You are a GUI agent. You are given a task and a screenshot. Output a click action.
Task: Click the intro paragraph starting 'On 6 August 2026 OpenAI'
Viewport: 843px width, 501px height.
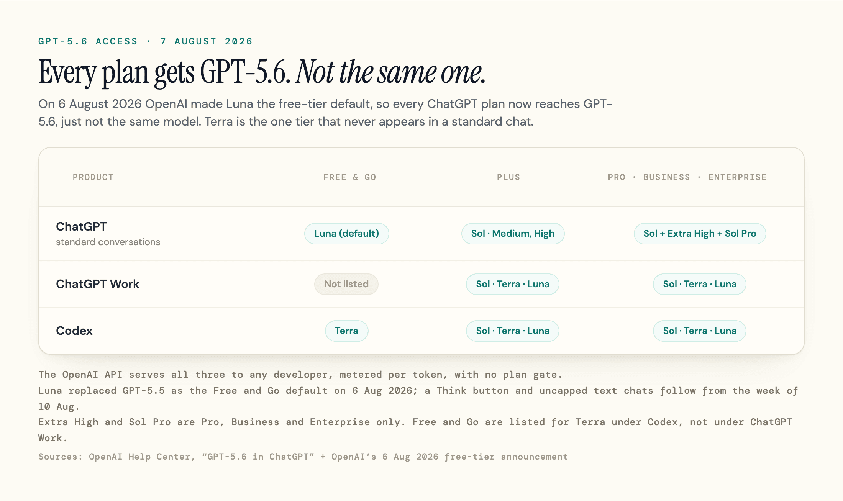pyautogui.click(x=325, y=113)
